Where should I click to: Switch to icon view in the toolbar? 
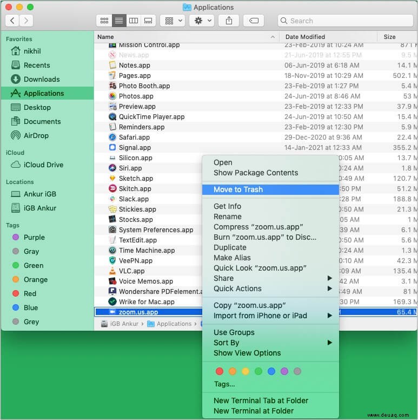(104, 21)
